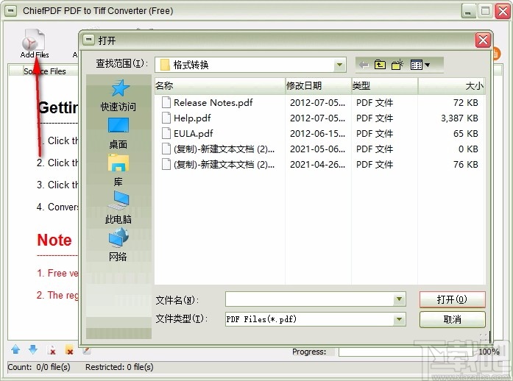This screenshot has height=381, width=513.
Task: Create new folder icon in dialog
Action: pyautogui.click(x=397, y=65)
